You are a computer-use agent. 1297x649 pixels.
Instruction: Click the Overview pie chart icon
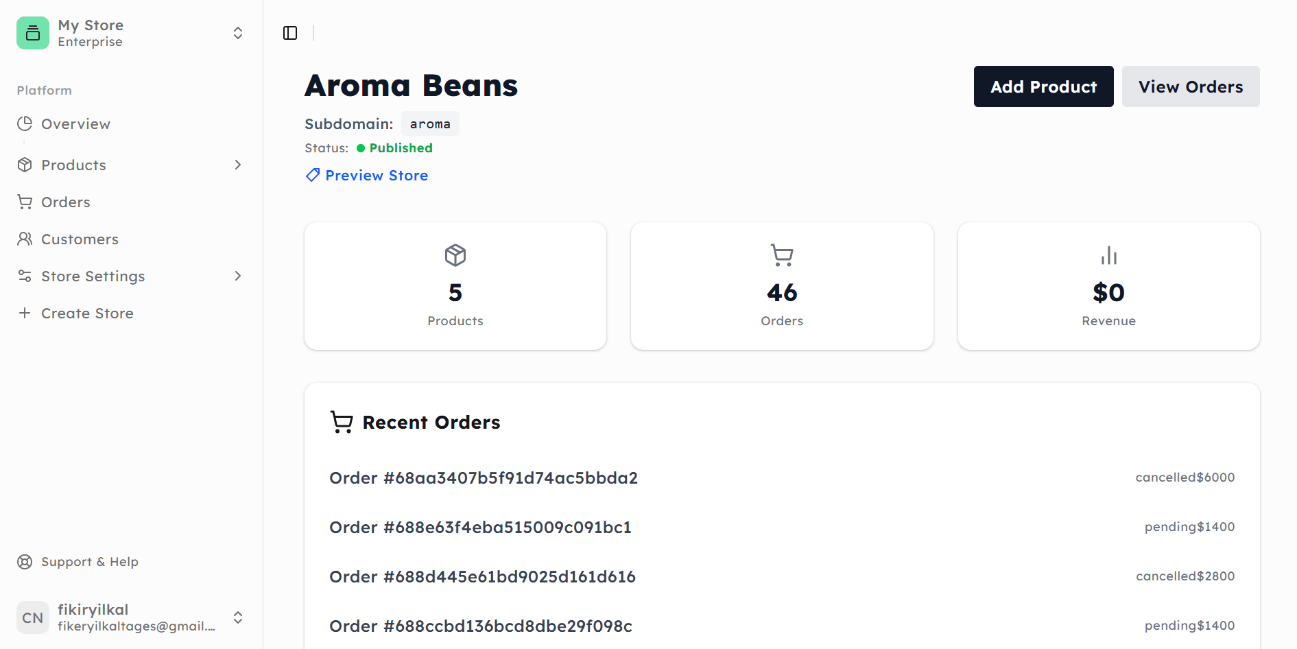tap(25, 123)
